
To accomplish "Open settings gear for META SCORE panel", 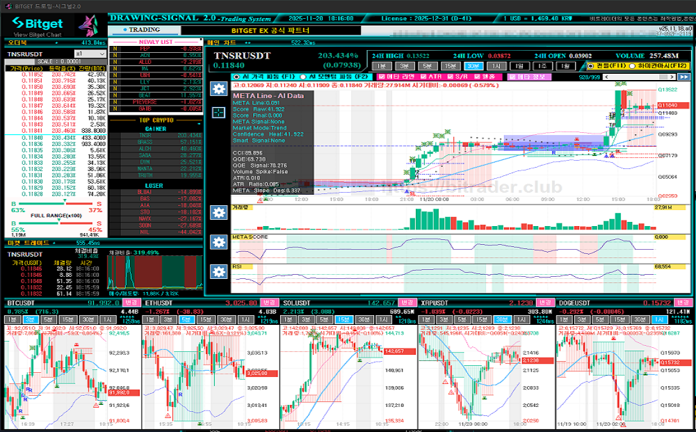I will point(218,242).
